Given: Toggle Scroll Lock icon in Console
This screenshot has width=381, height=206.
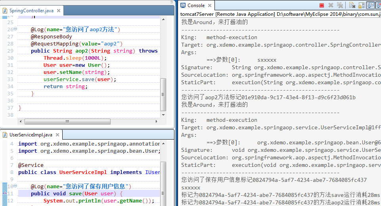Looking at the screenshot, I should [361, 5].
